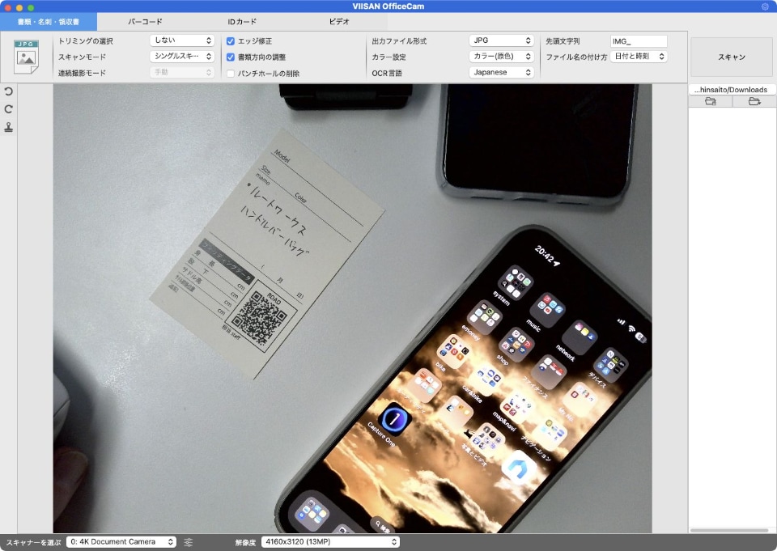Open the save folder icon in the right panel

click(x=710, y=100)
